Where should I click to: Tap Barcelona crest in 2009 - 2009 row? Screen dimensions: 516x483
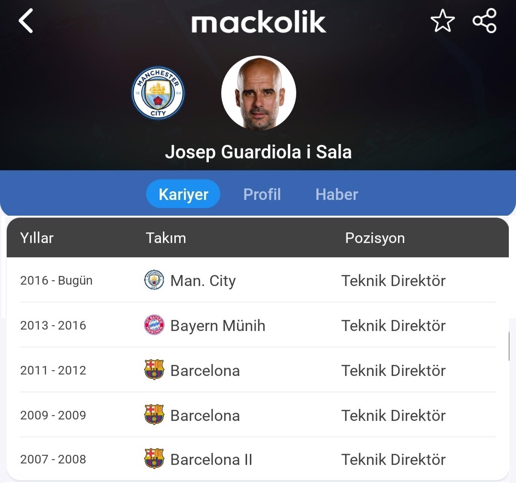point(154,415)
